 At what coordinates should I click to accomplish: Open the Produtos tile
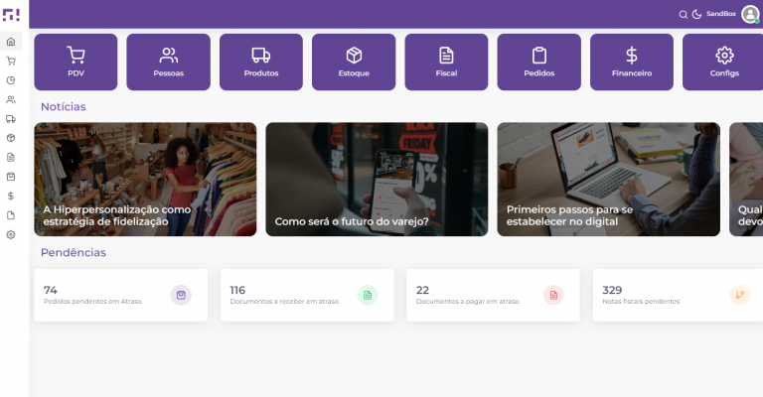(x=261, y=63)
